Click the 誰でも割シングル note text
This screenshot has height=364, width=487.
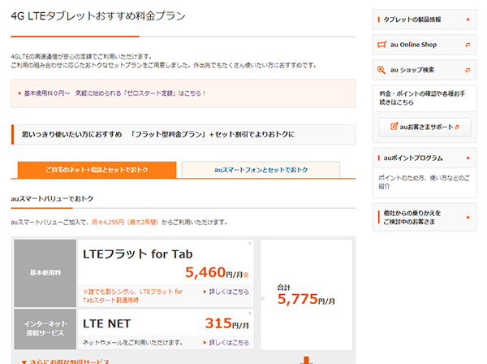pos(132,296)
